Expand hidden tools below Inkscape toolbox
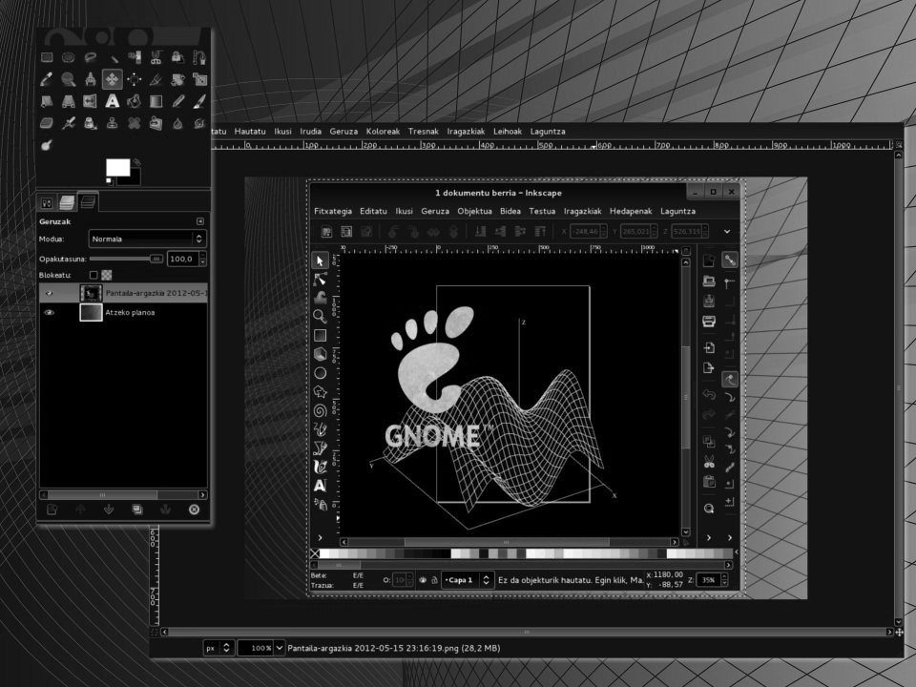 tap(320, 537)
